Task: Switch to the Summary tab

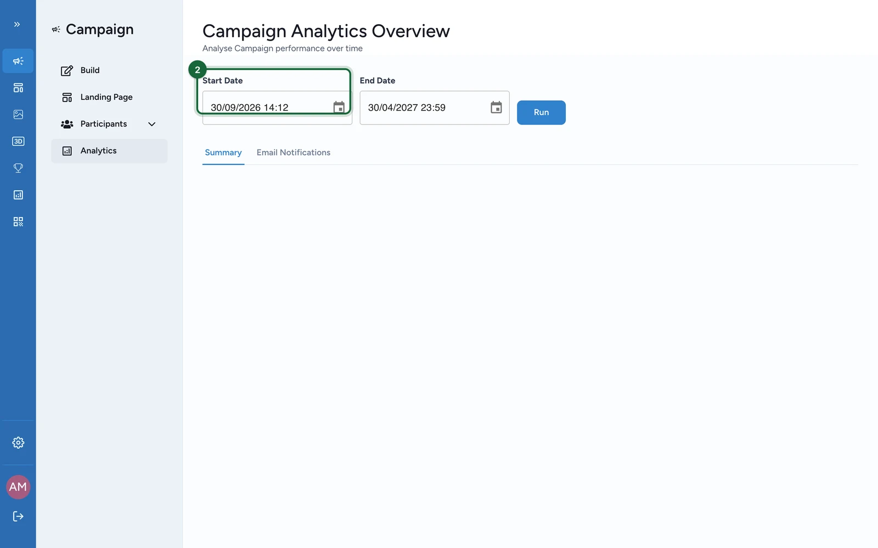Action: (x=223, y=153)
